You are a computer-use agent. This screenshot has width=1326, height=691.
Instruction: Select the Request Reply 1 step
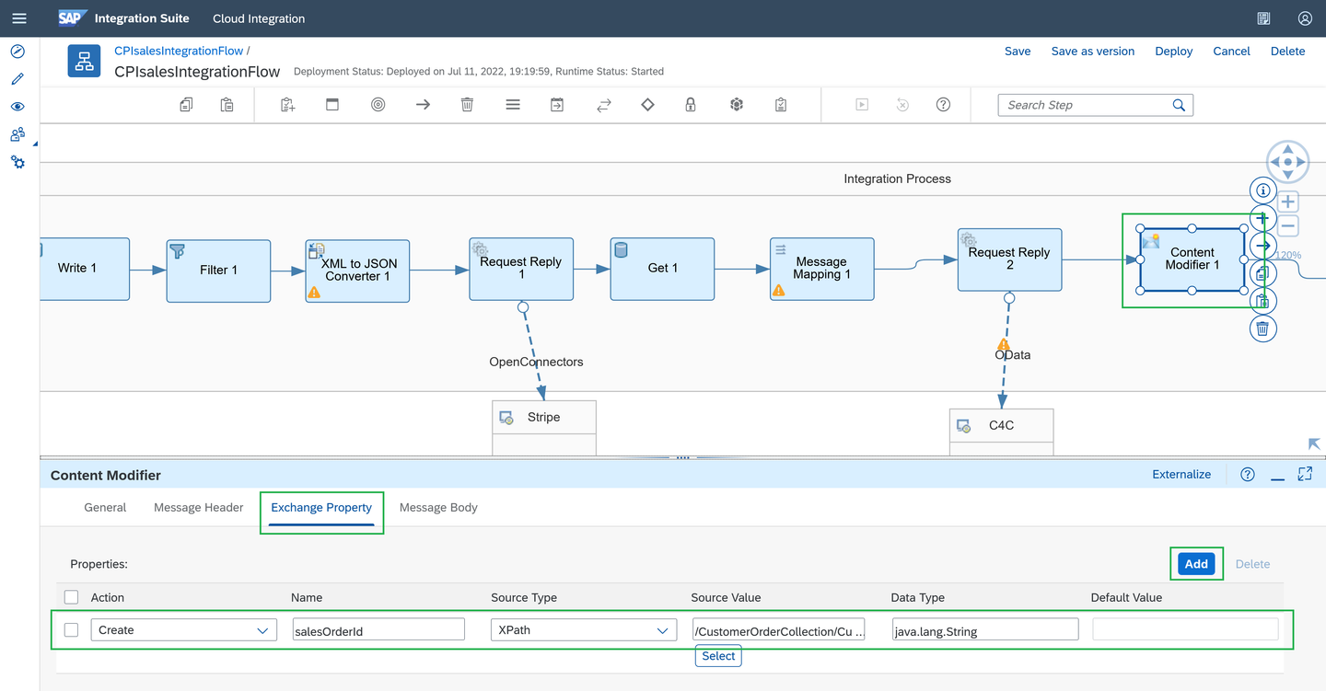click(521, 269)
